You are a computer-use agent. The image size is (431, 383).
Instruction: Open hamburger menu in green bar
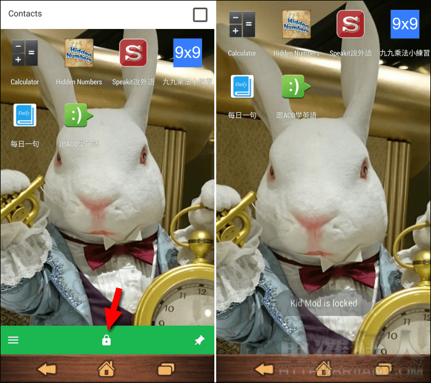tap(14, 340)
